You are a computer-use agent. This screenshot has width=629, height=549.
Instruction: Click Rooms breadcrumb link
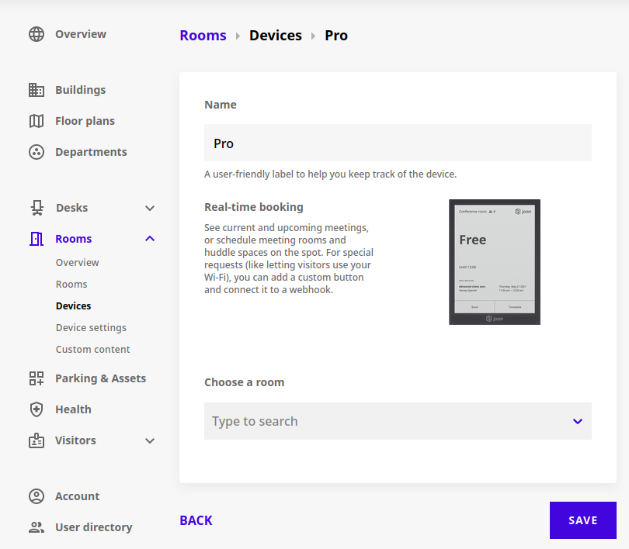pos(203,35)
